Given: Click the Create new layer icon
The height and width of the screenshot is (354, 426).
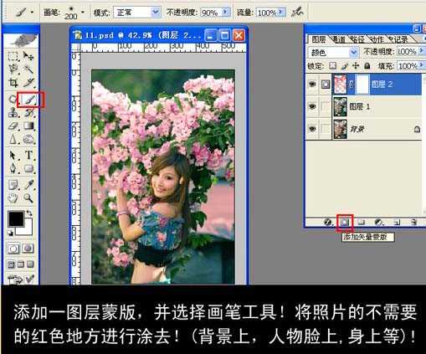Looking at the screenshot, I should click(x=397, y=222).
